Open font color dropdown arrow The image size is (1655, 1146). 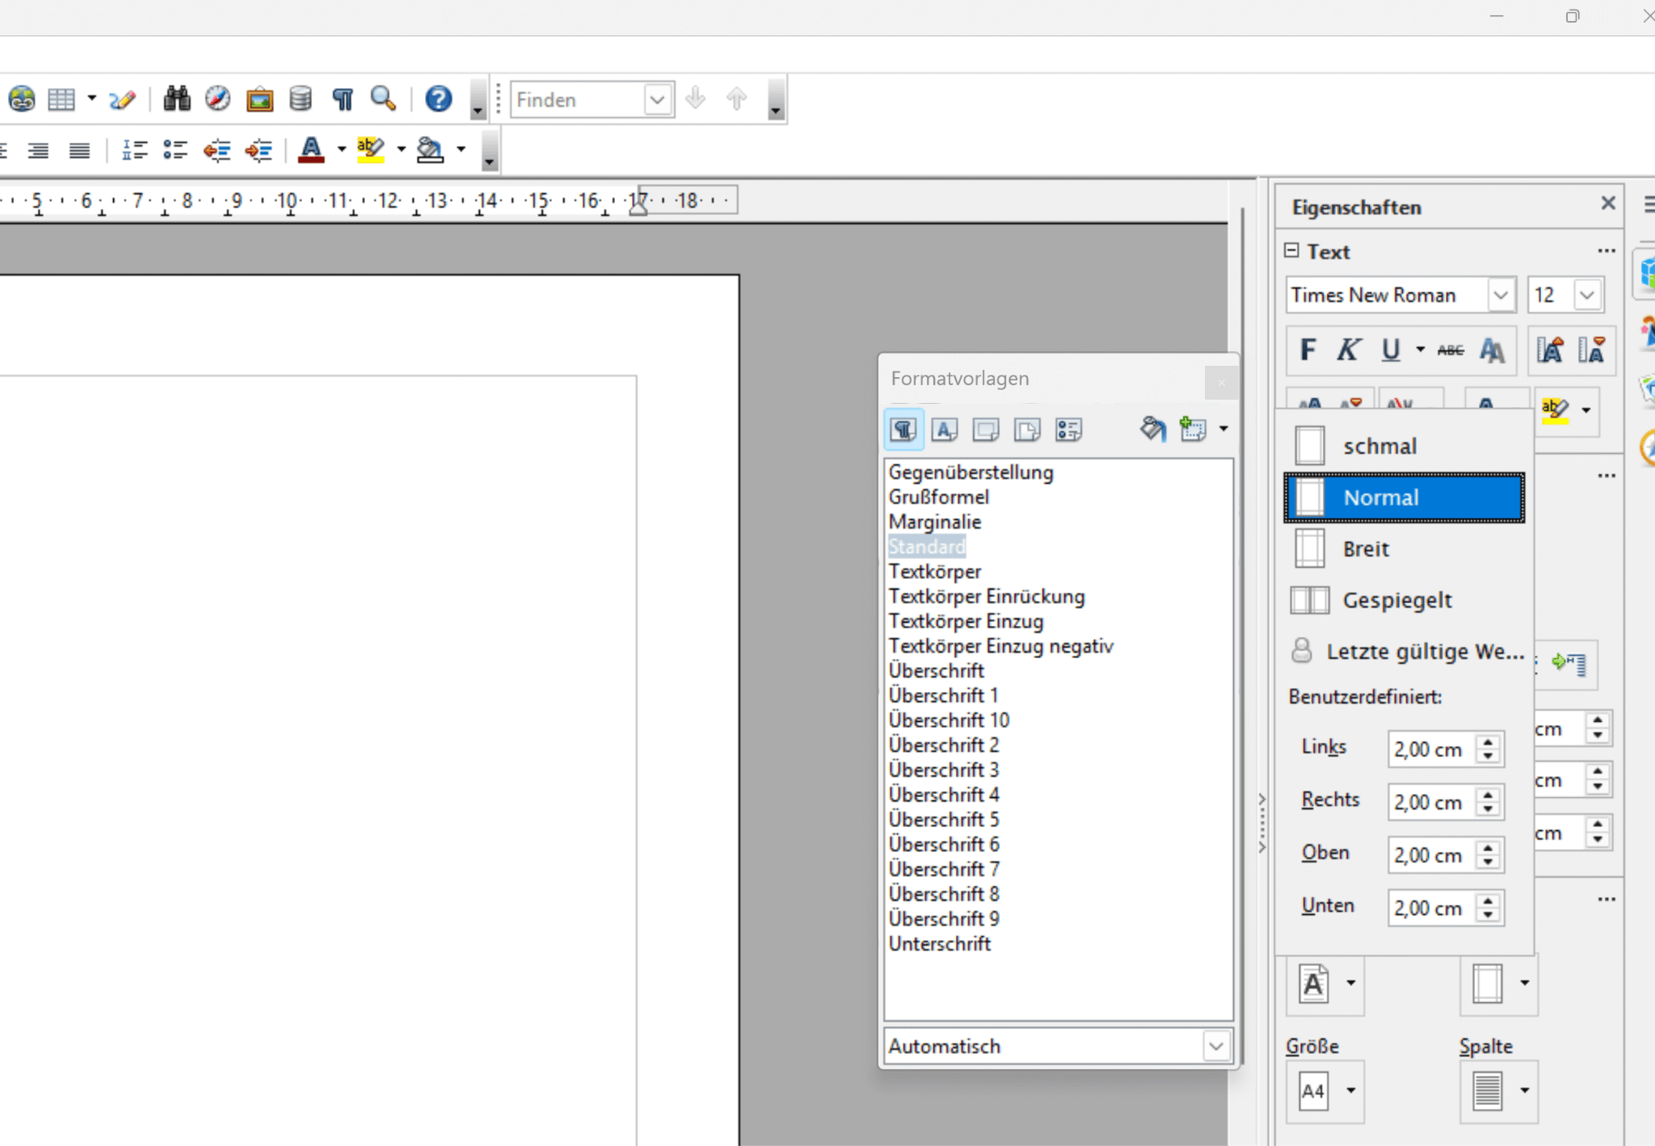342,149
